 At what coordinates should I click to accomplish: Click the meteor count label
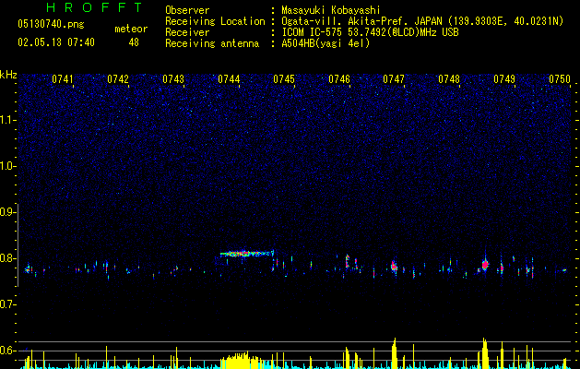(131, 29)
